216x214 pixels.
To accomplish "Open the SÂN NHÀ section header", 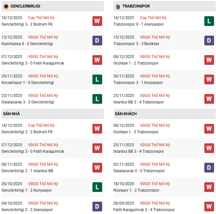I will 11,114.
